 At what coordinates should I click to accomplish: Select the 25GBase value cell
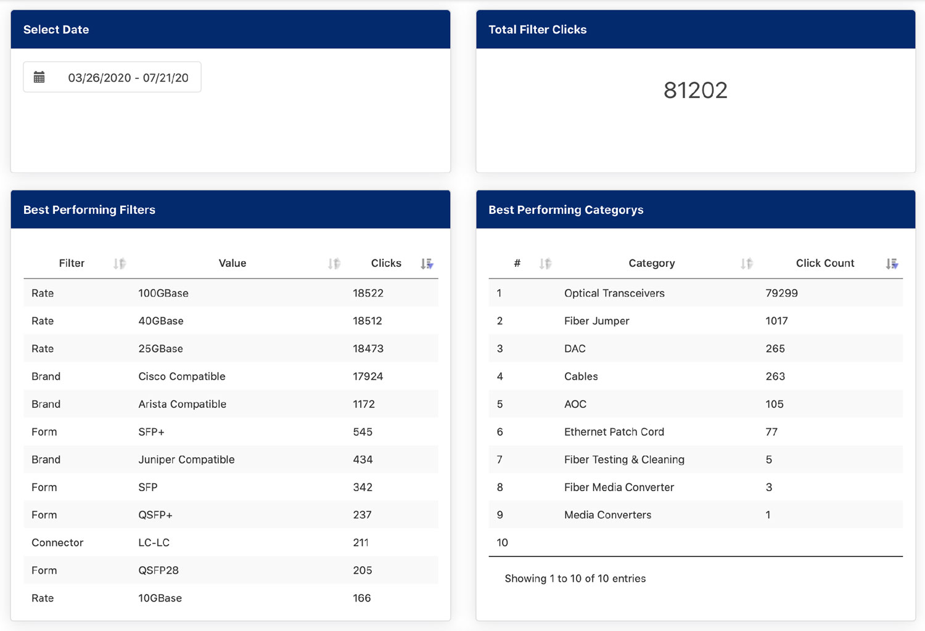161,349
